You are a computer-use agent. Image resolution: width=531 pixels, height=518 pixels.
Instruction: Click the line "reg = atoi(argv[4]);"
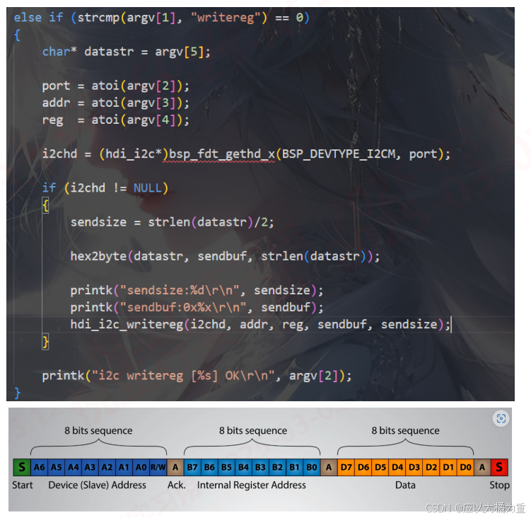click(x=115, y=120)
